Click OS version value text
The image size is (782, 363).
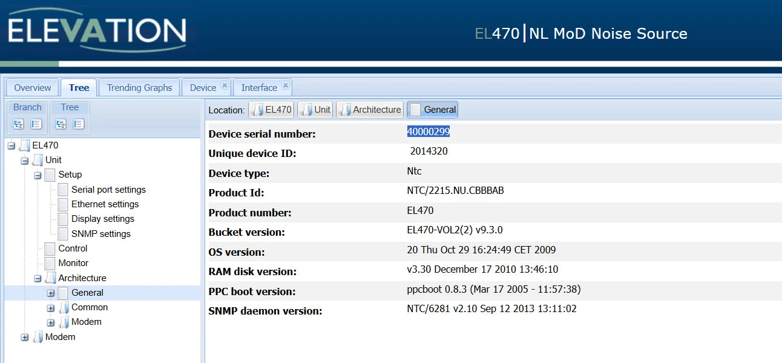[482, 250]
